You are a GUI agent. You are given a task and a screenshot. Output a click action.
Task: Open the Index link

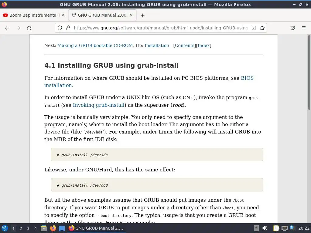pyautogui.click(x=204, y=46)
